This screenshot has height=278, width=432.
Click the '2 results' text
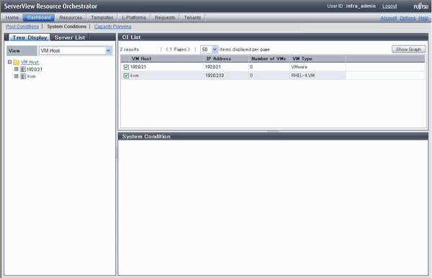(x=129, y=49)
